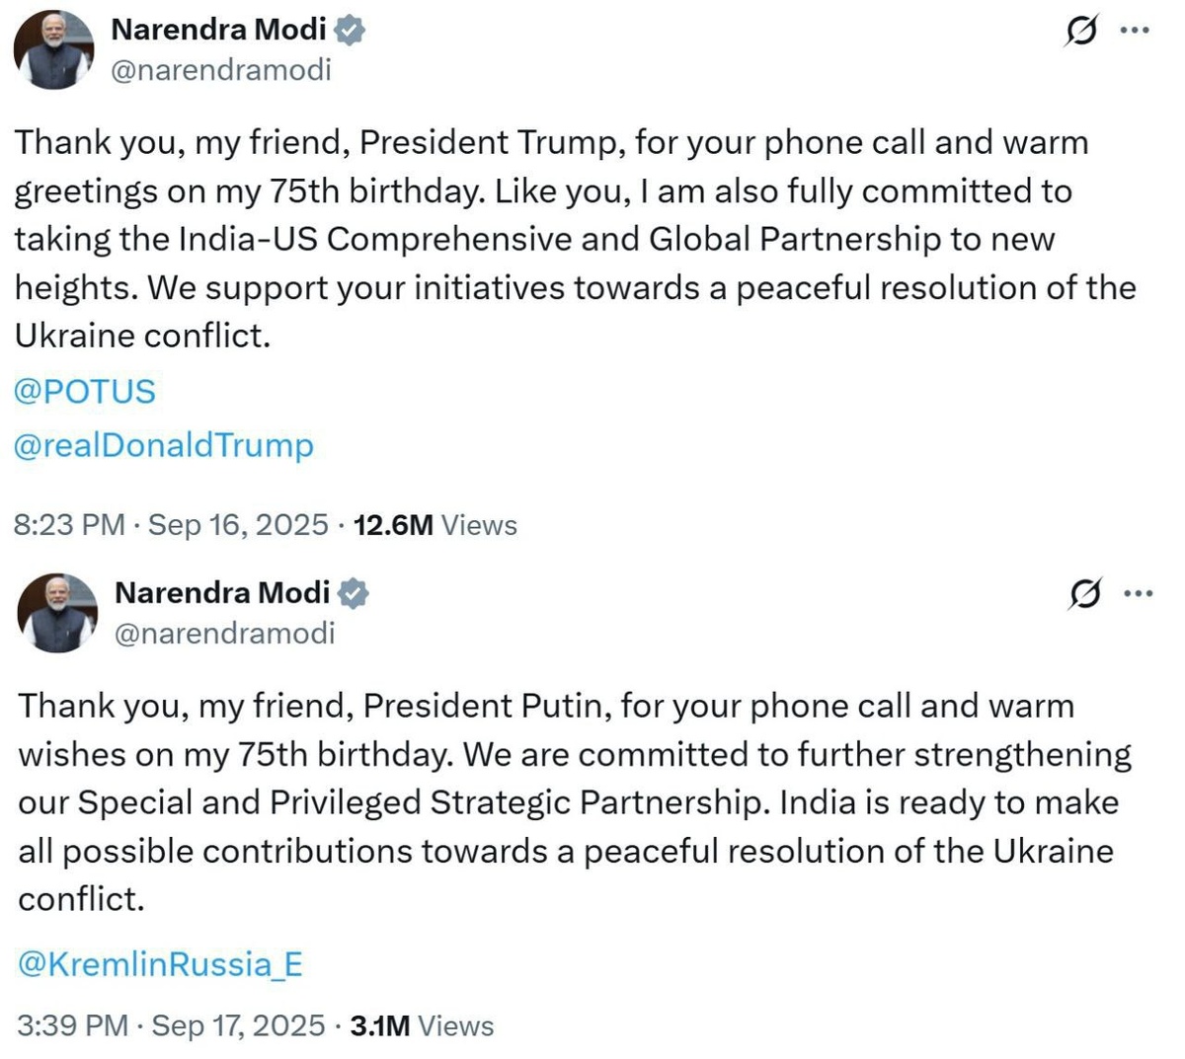
Task: View the 12.6M Views count
Action: (x=434, y=524)
